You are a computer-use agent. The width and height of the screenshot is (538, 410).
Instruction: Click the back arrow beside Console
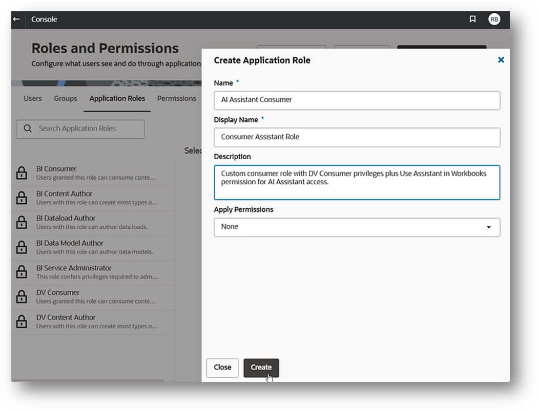tap(16, 19)
